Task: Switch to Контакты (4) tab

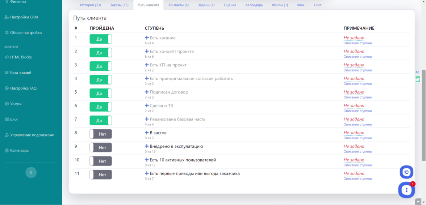Action: 179,5
